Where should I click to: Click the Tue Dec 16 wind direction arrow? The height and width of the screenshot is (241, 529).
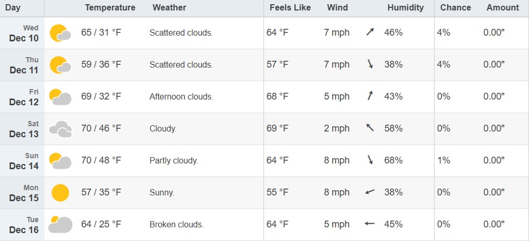click(x=369, y=224)
